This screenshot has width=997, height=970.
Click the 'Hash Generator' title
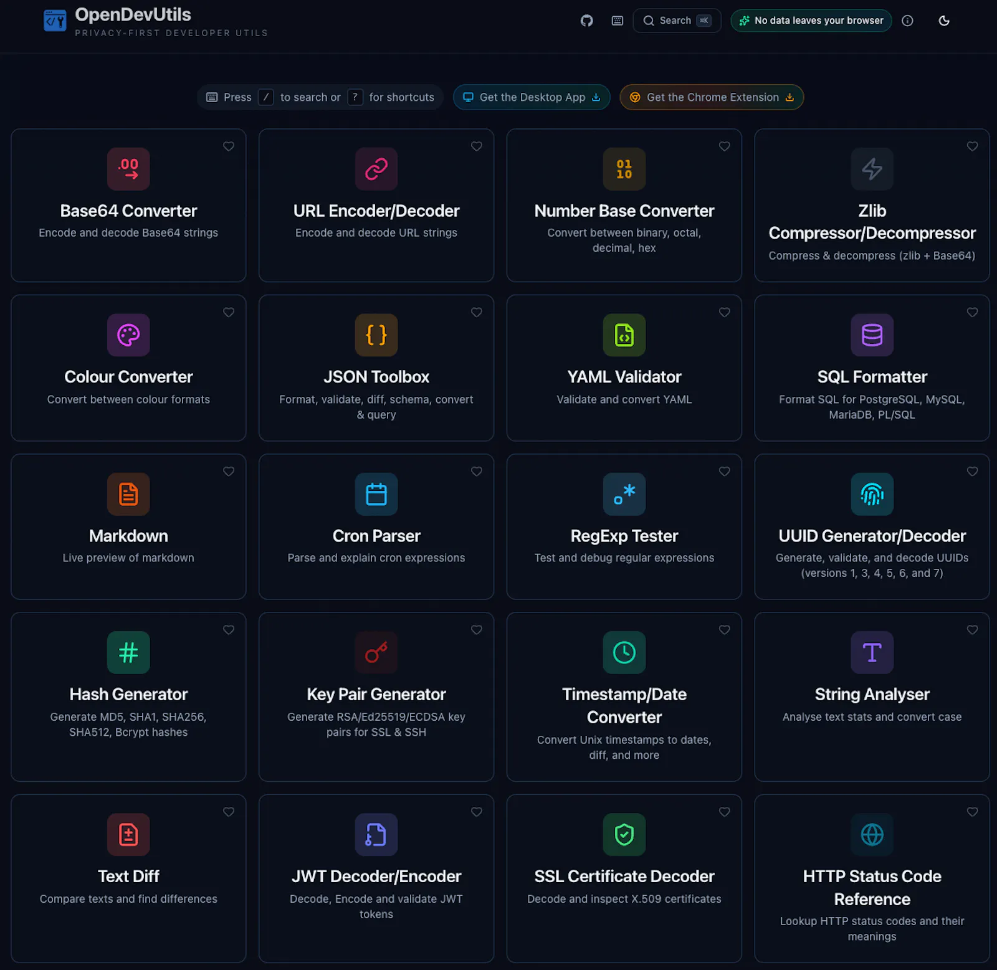128,694
